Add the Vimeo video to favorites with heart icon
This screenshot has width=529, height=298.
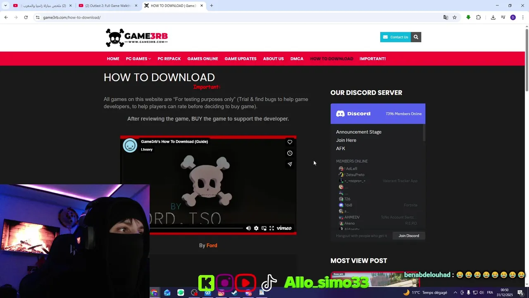[290, 142]
